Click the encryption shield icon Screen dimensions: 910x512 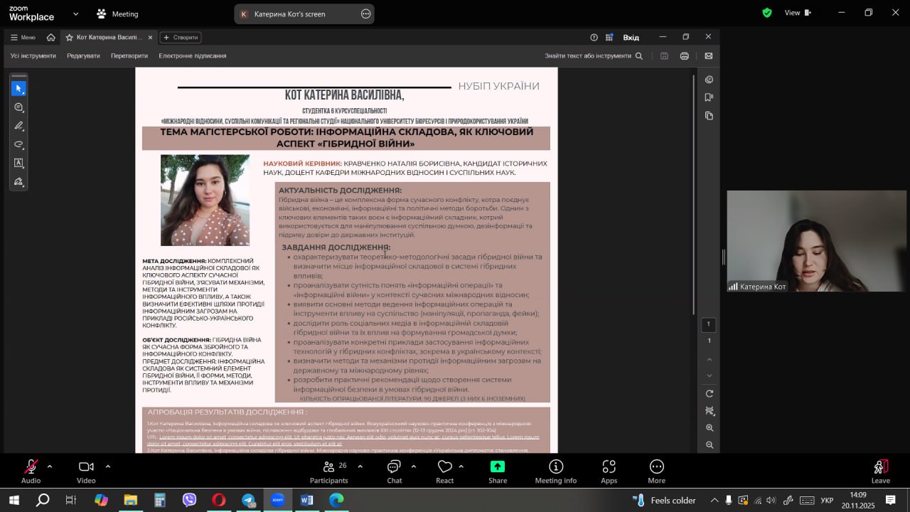[x=767, y=13]
